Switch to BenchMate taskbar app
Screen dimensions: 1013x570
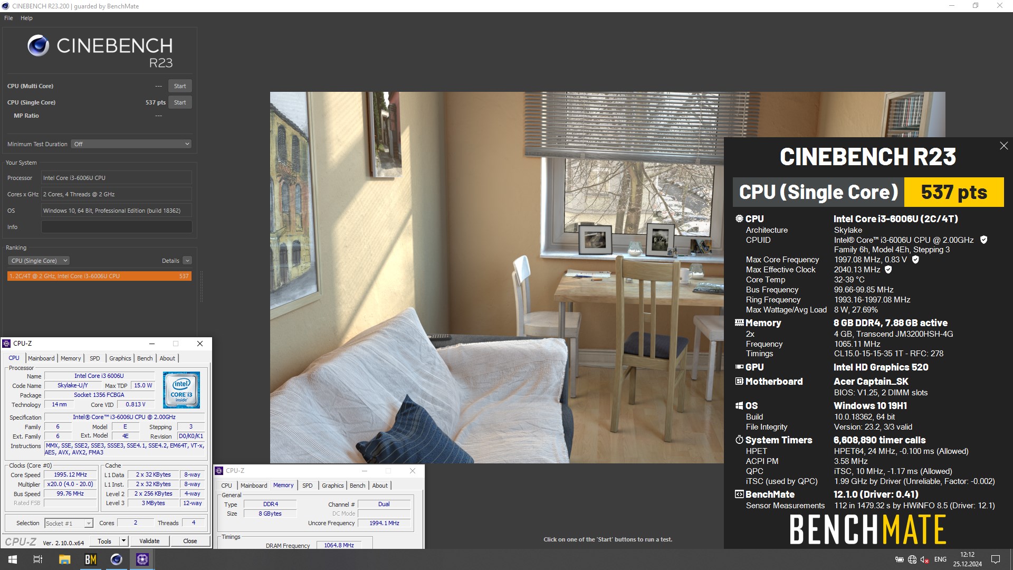90,559
